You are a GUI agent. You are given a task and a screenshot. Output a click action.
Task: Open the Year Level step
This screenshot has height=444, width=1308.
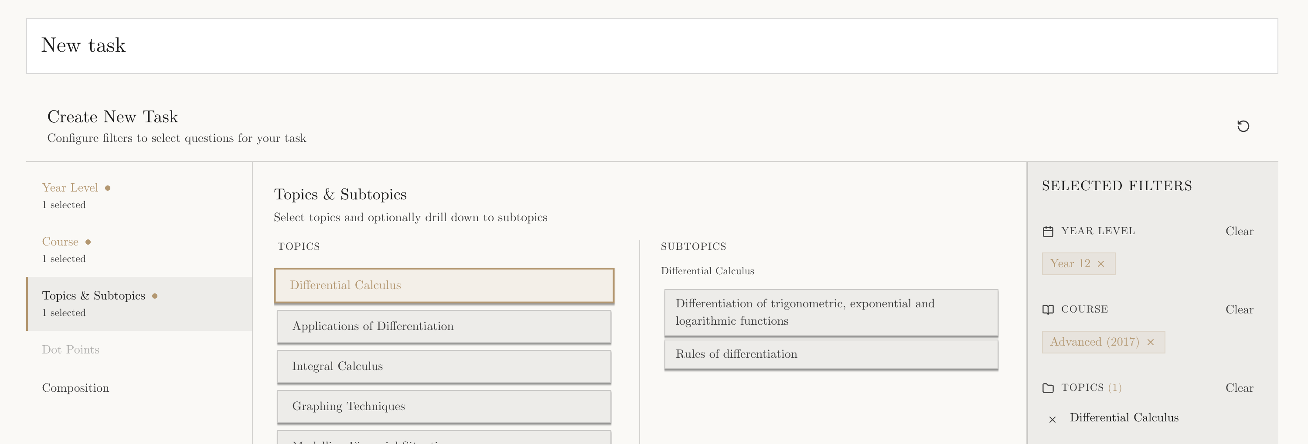[140, 195]
